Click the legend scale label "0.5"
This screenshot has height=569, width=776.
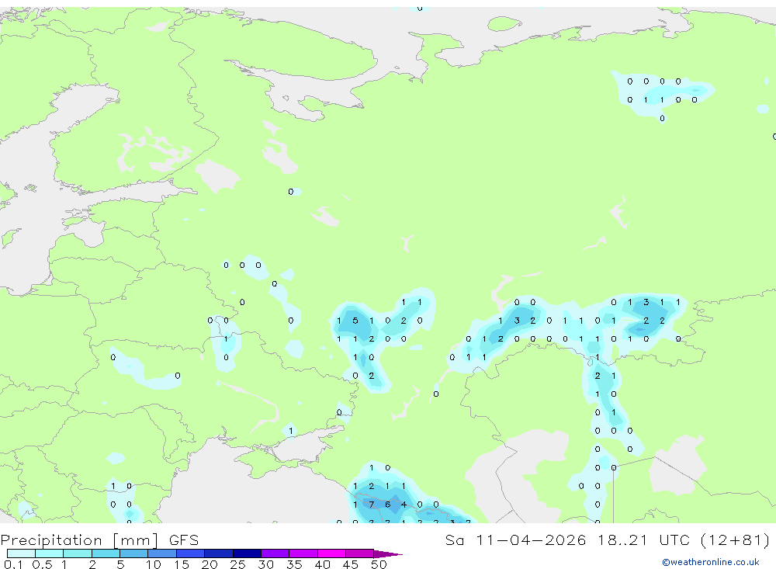point(42,564)
